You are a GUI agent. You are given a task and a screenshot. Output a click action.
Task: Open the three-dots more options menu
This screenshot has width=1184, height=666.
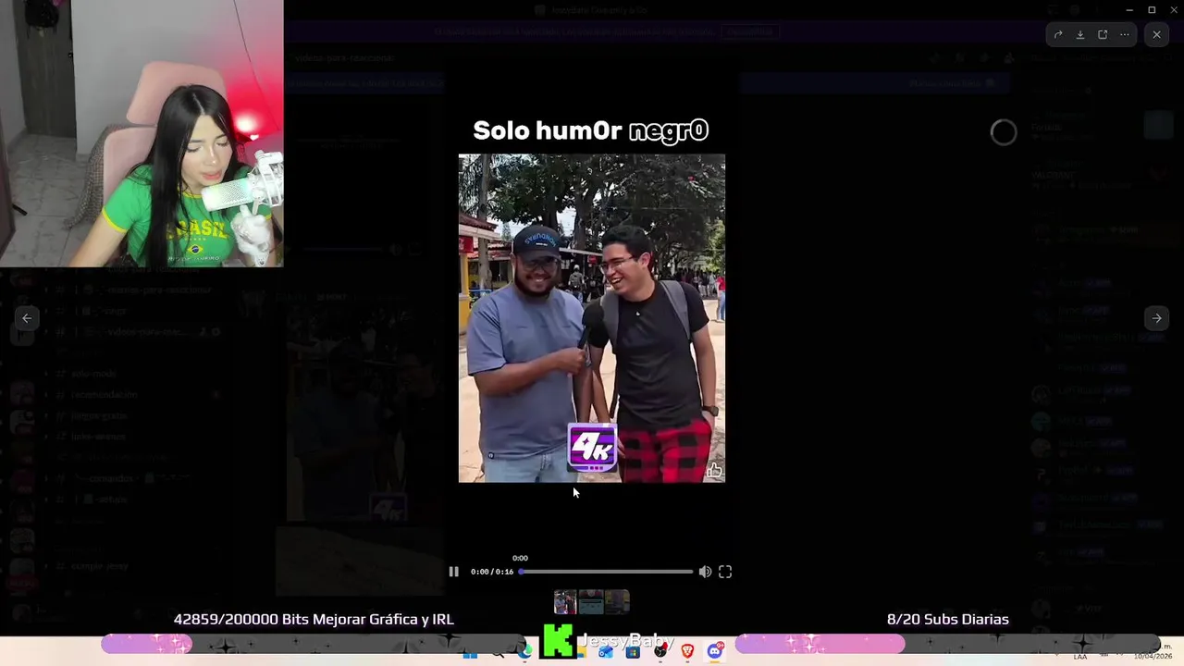[x=1125, y=34]
